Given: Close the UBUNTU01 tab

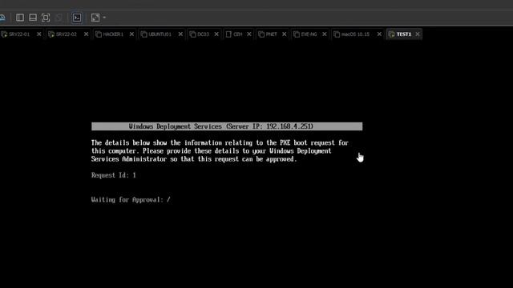Looking at the screenshot, I should pos(180,34).
